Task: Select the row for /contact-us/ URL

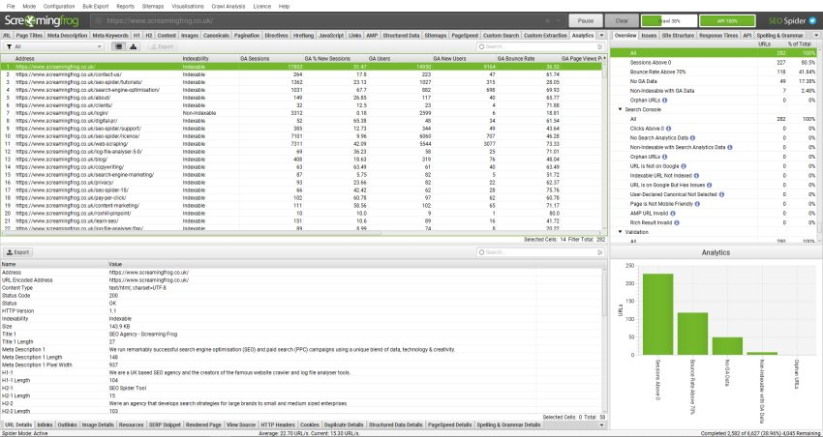Action: [302, 74]
